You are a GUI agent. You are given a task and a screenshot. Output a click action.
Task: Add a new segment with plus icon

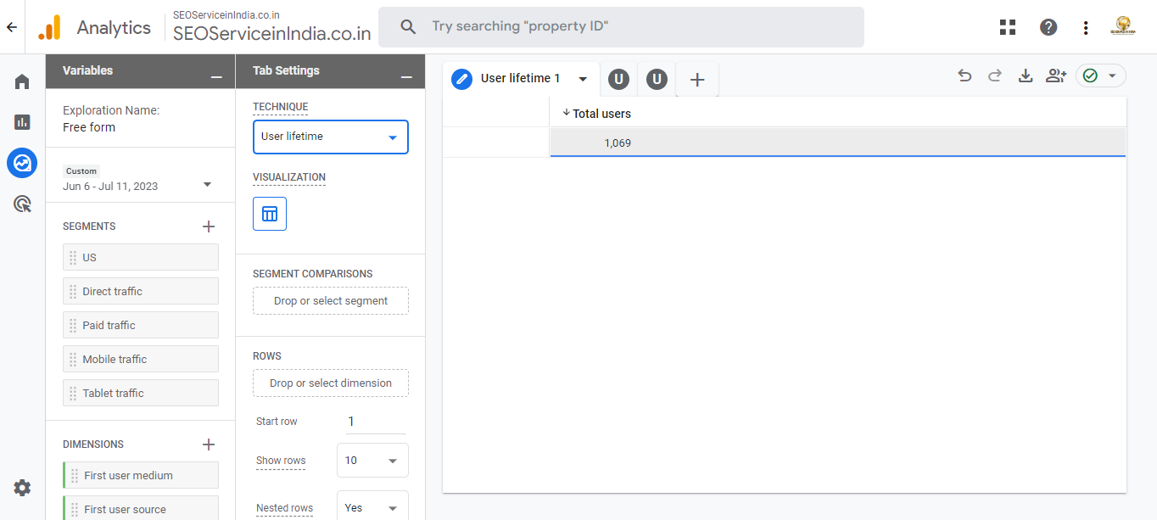coord(209,226)
